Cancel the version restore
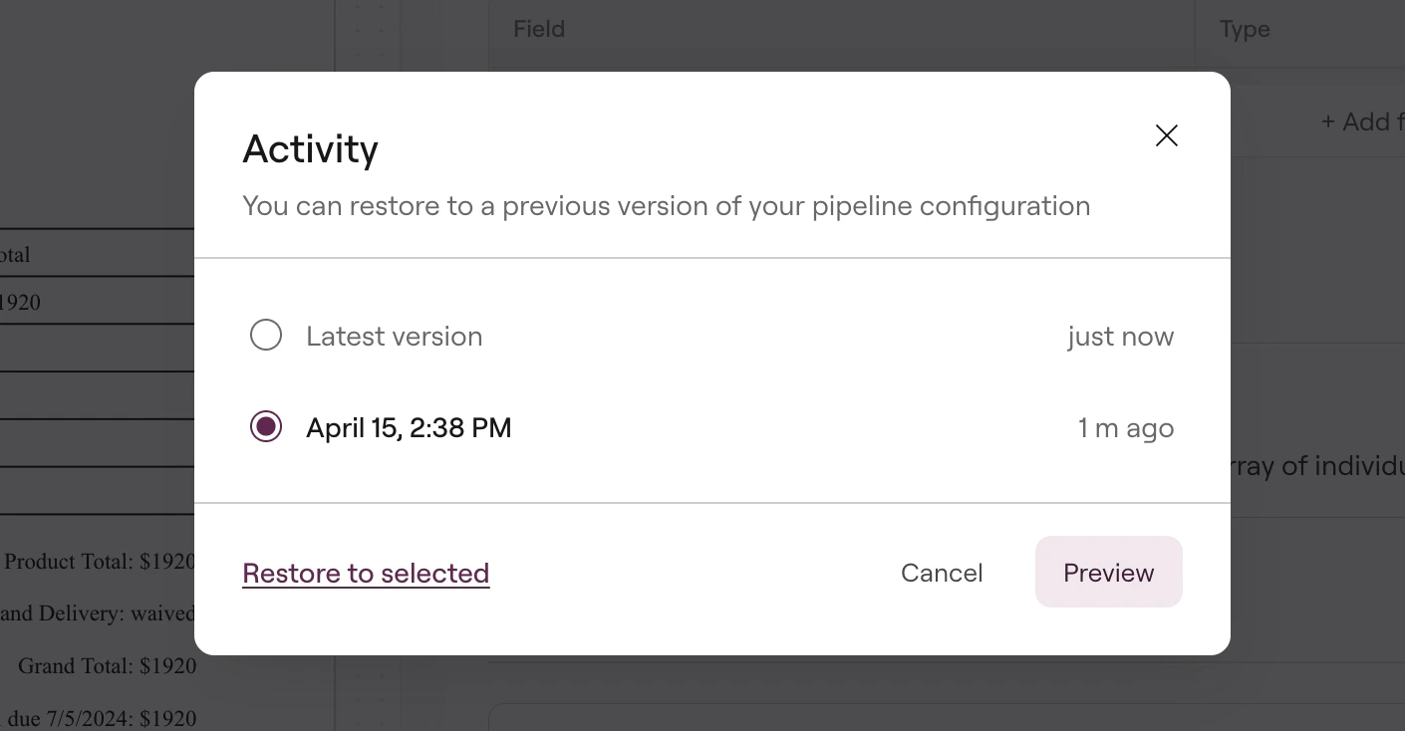The image size is (1405, 731). point(941,572)
